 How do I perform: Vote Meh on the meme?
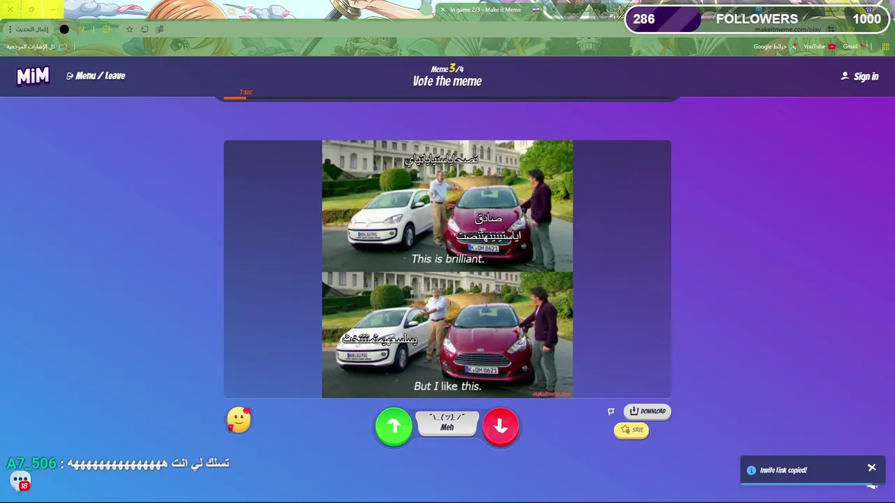coord(447,423)
